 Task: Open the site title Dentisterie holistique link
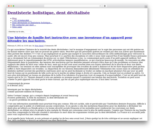click(x=49, y=13)
